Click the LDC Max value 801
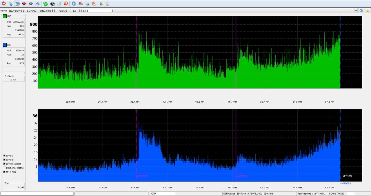The image size is (371, 196). pos(22,26)
